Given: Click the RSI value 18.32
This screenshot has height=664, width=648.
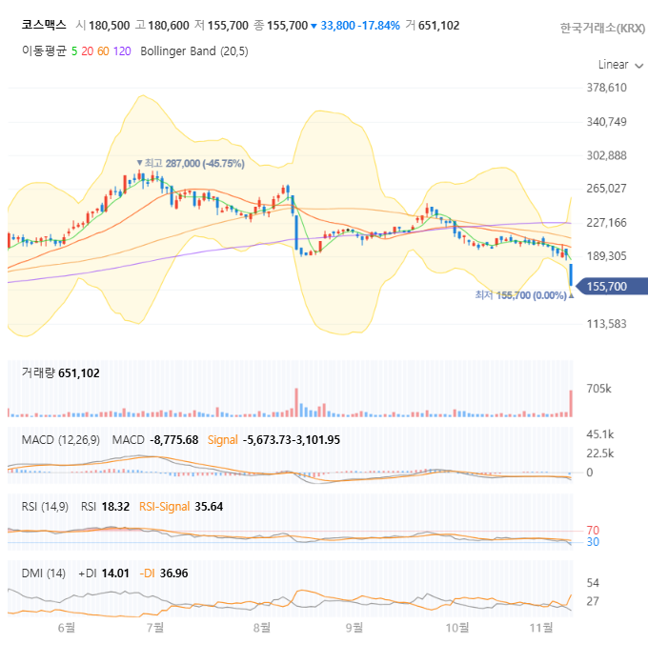Looking at the screenshot, I should point(115,507).
